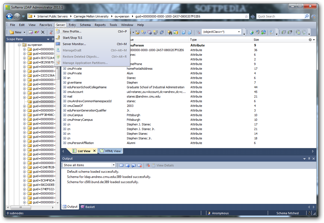
Task: Click the folder icon at address bar start
Action: (30, 16)
